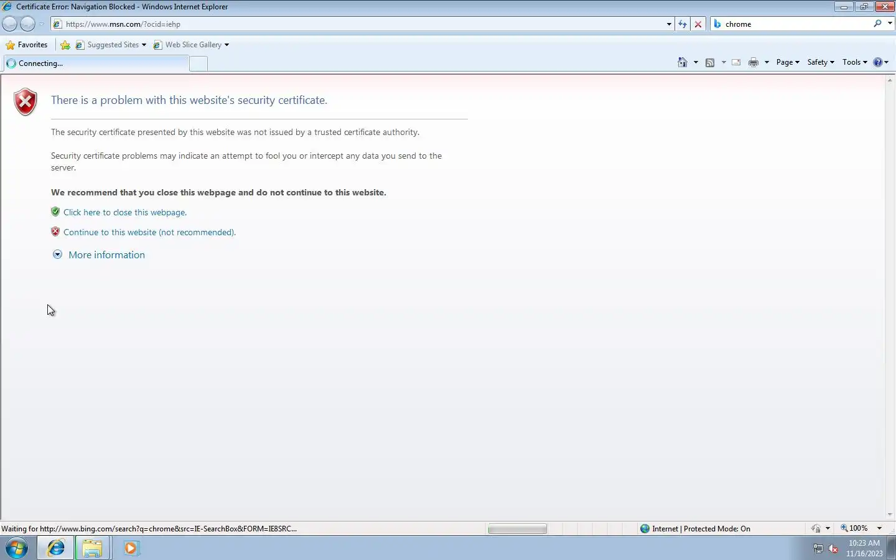This screenshot has height=560, width=896.
Task: Click the green shield icon beside close link
Action: pos(55,212)
